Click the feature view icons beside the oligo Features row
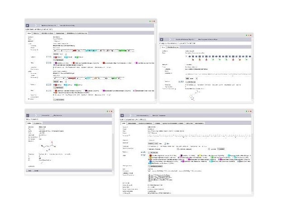This screenshot has height=217, width=281. [180, 81]
